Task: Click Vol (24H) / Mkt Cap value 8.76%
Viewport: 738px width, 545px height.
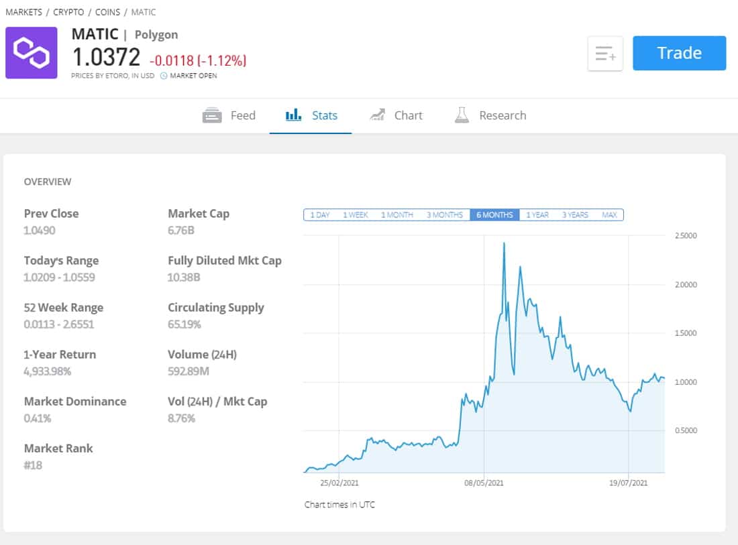Action: [x=181, y=418]
